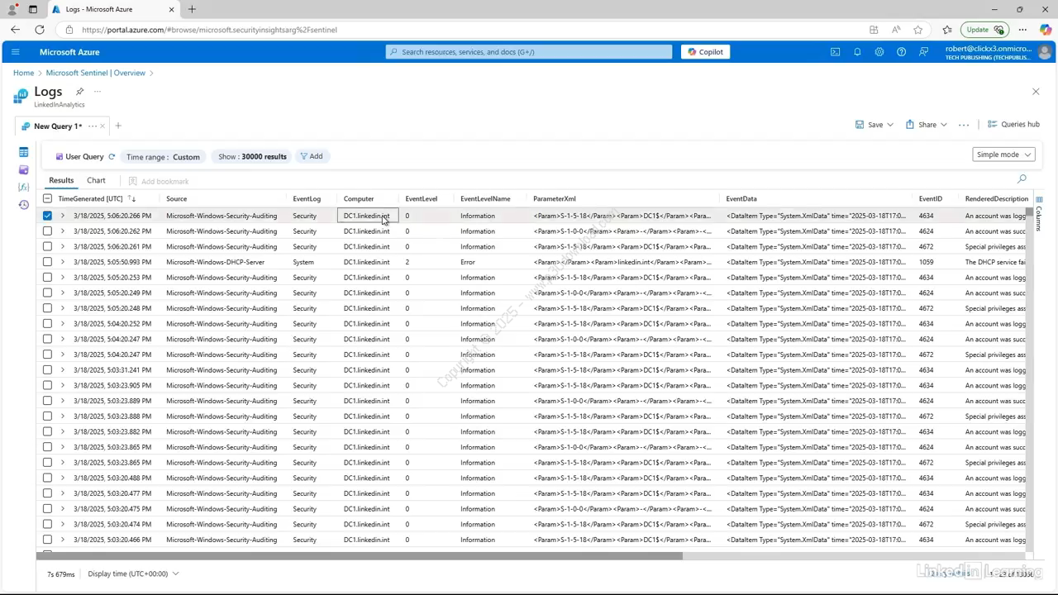Screen dimensions: 1058x595
Task: Add page to favorites star icon
Action: [x=917, y=30]
